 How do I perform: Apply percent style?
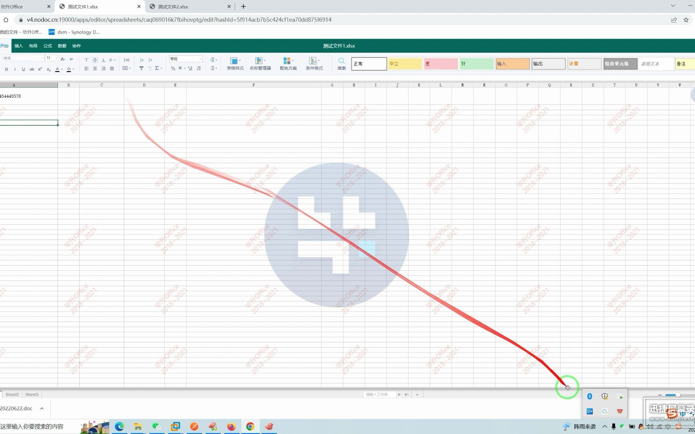[173, 69]
